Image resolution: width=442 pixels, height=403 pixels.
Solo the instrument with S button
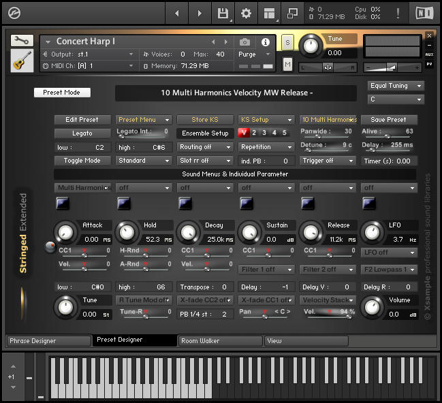pos(287,43)
